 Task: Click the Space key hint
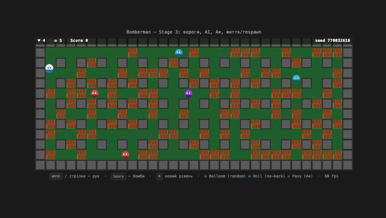(x=118, y=177)
